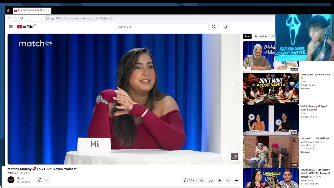Open GOOBA REACTION Matchy Matchy title

point(315,173)
